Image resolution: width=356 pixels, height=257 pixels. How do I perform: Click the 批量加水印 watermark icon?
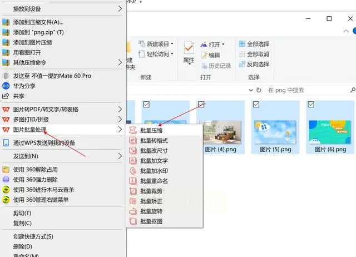(133, 171)
